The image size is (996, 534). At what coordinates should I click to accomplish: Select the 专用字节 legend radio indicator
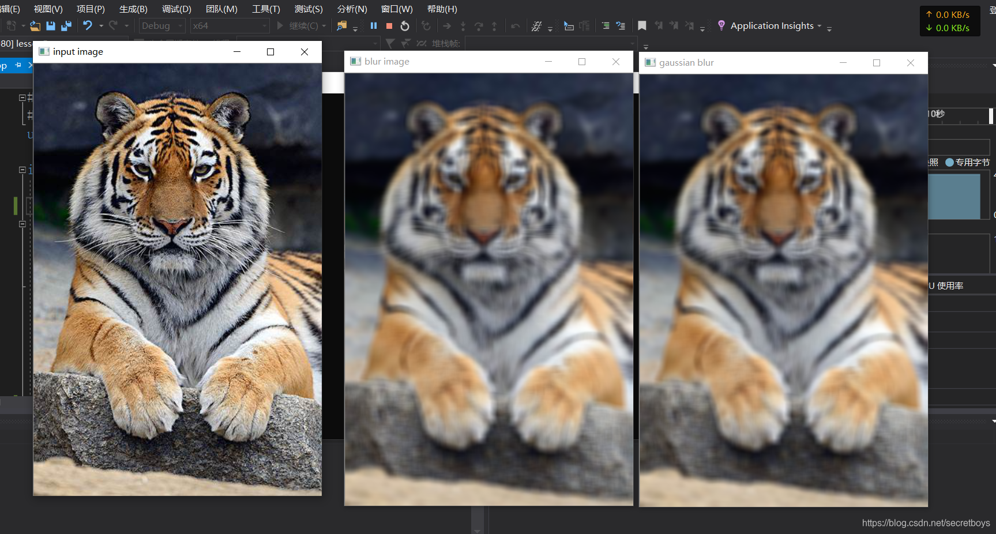tap(949, 163)
